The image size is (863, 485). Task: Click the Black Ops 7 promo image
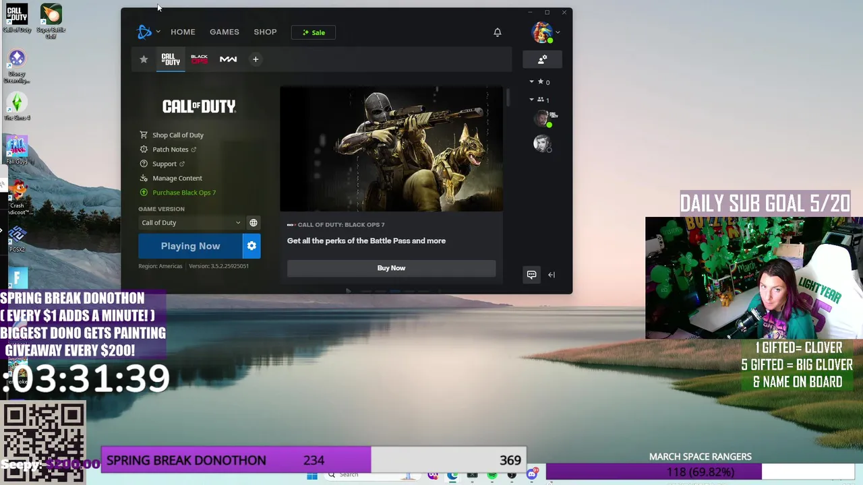click(x=391, y=149)
